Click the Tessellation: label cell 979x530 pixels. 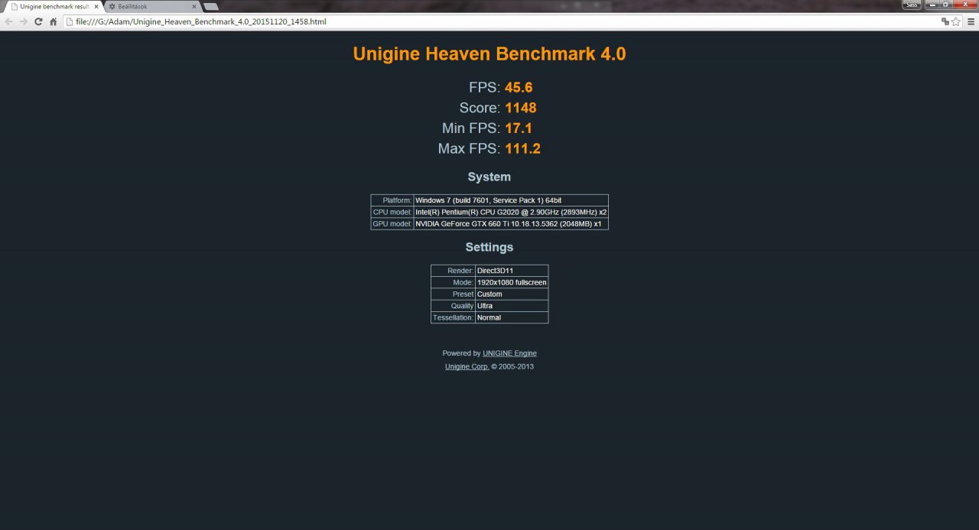[453, 317]
